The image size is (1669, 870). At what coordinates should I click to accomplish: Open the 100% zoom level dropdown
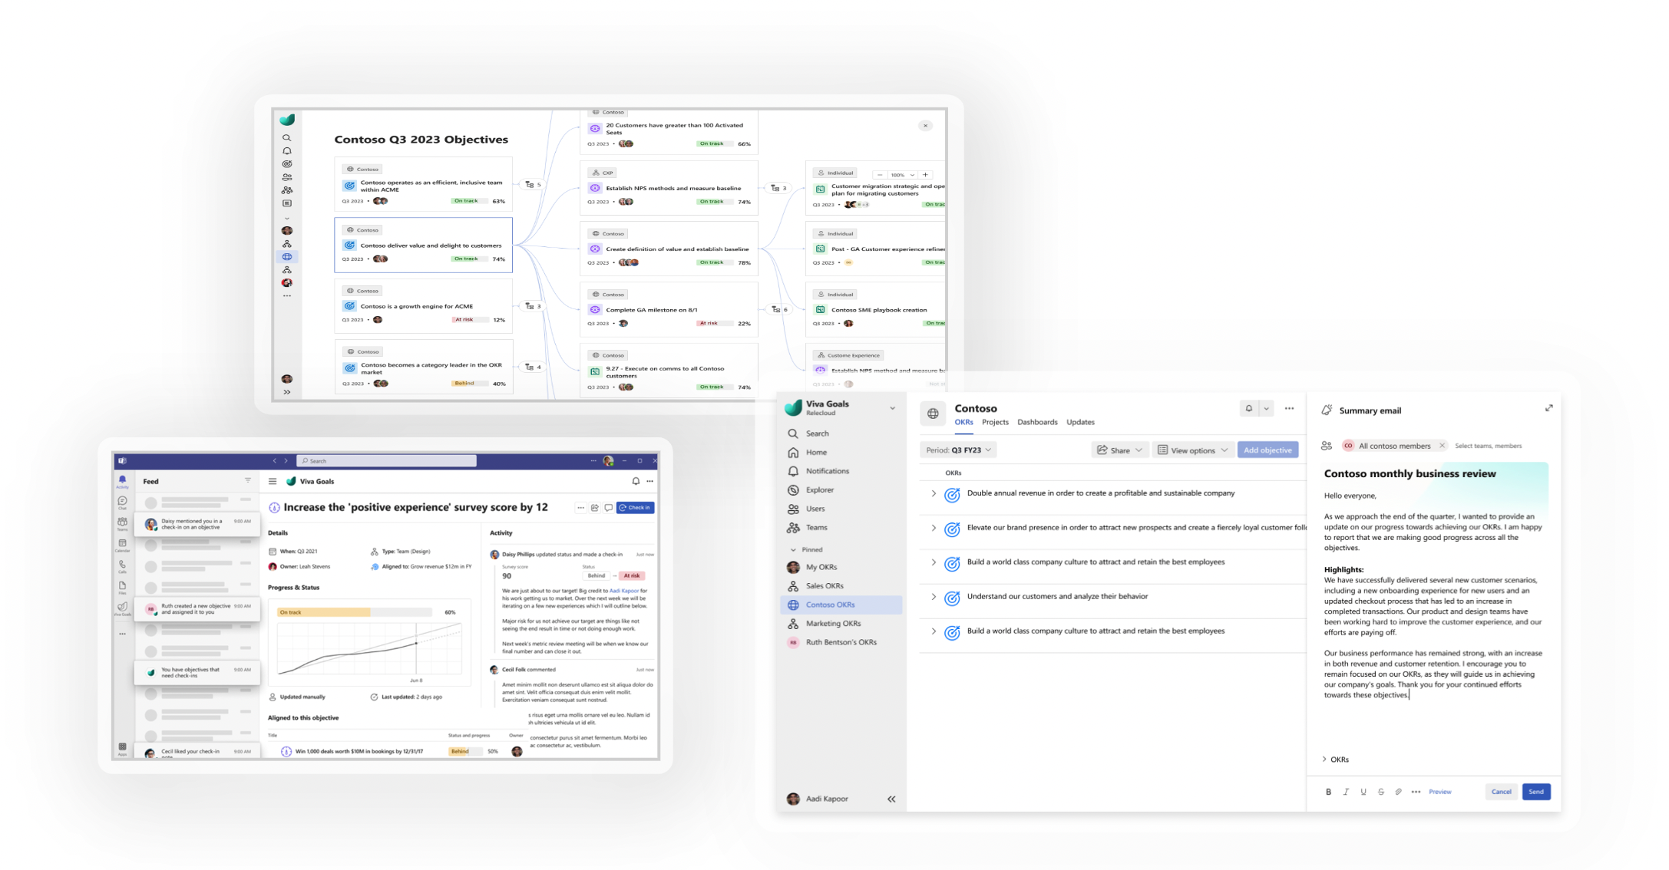(902, 175)
